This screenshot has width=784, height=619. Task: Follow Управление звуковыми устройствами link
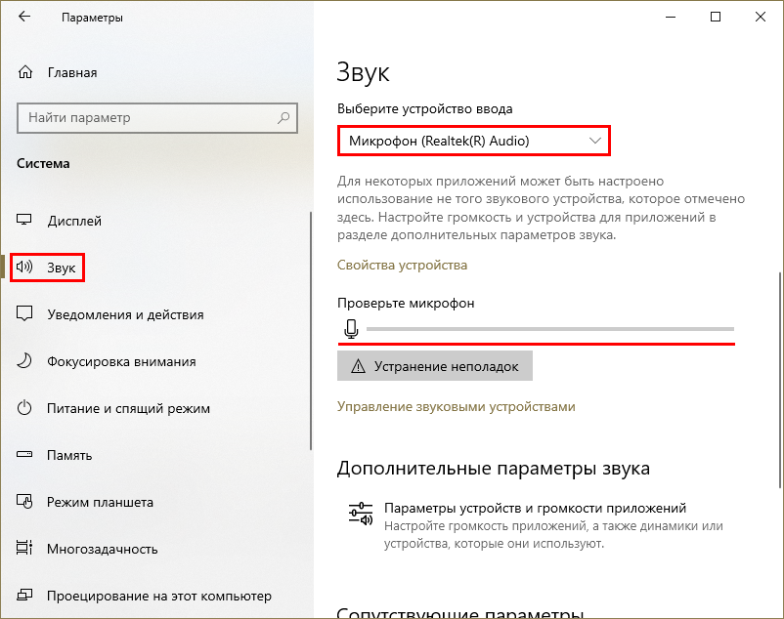pos(456,406)
